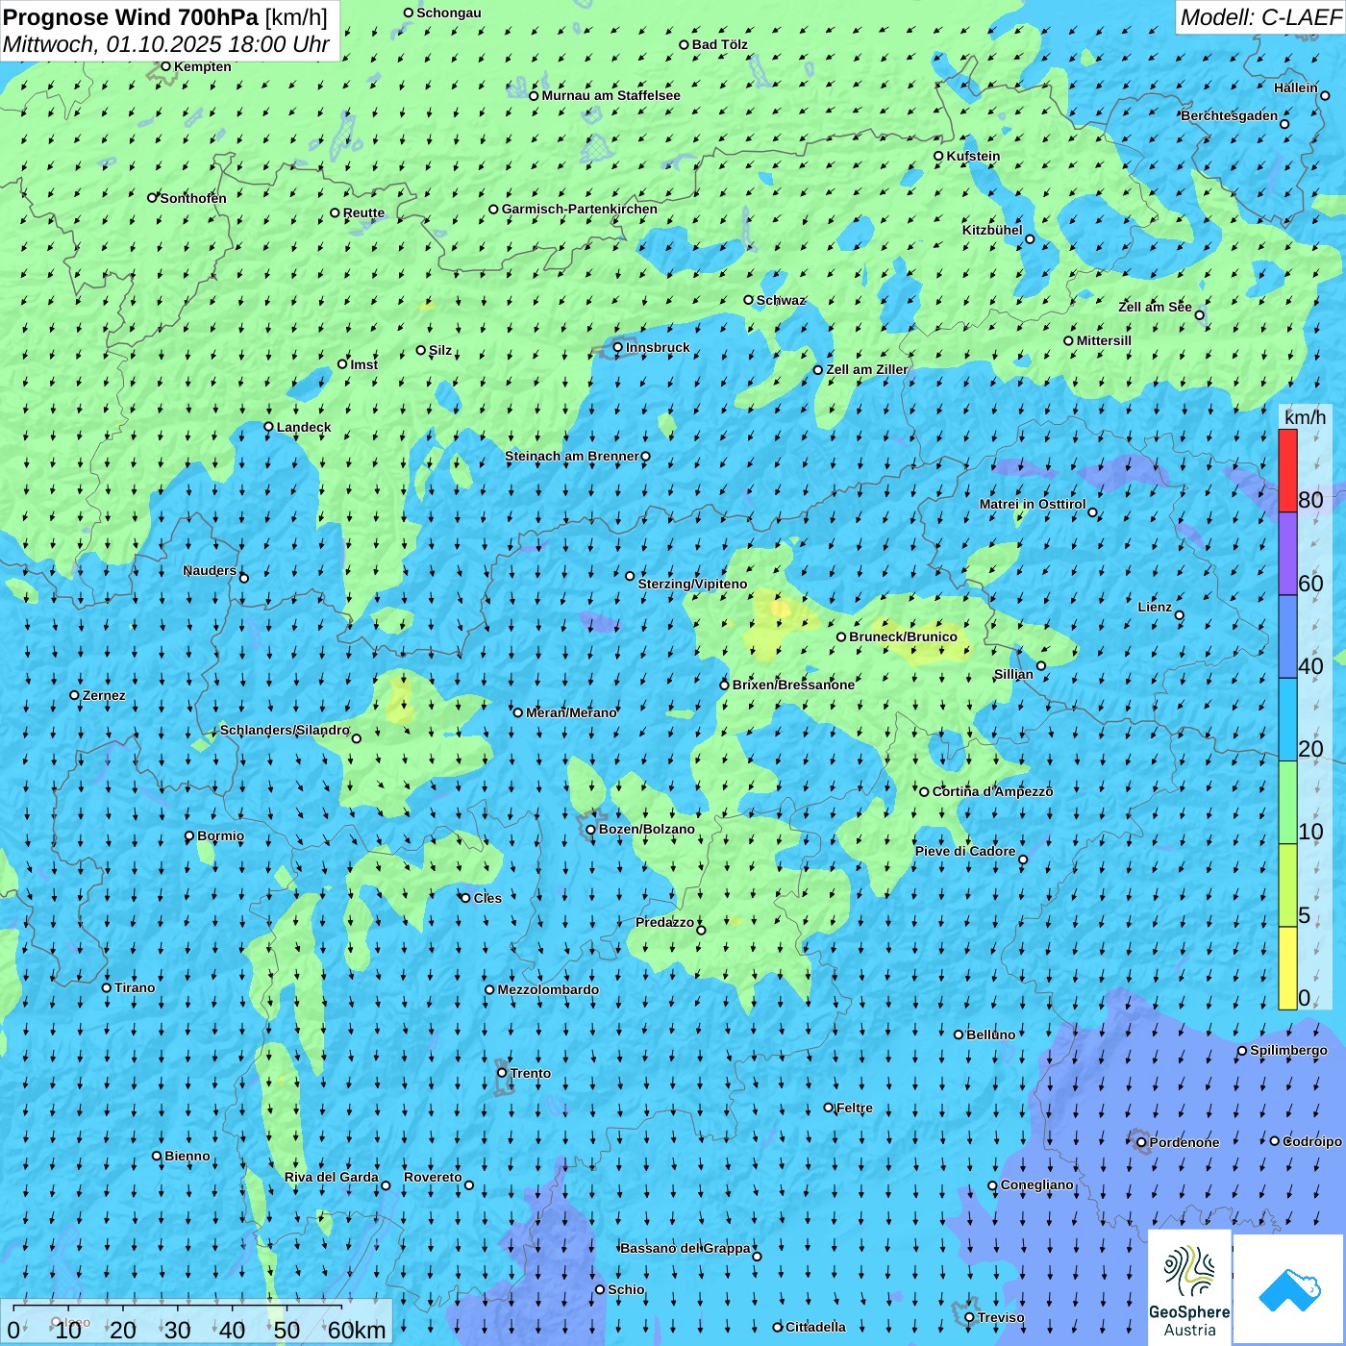Viewport: 1346px width, 1346px height.
Task: Click the 'Feltre' label
Action: click(855, 1108)
